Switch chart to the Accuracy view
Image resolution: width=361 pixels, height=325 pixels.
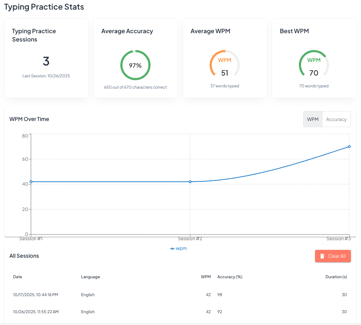pyautogui.click(x=336, y=119)
